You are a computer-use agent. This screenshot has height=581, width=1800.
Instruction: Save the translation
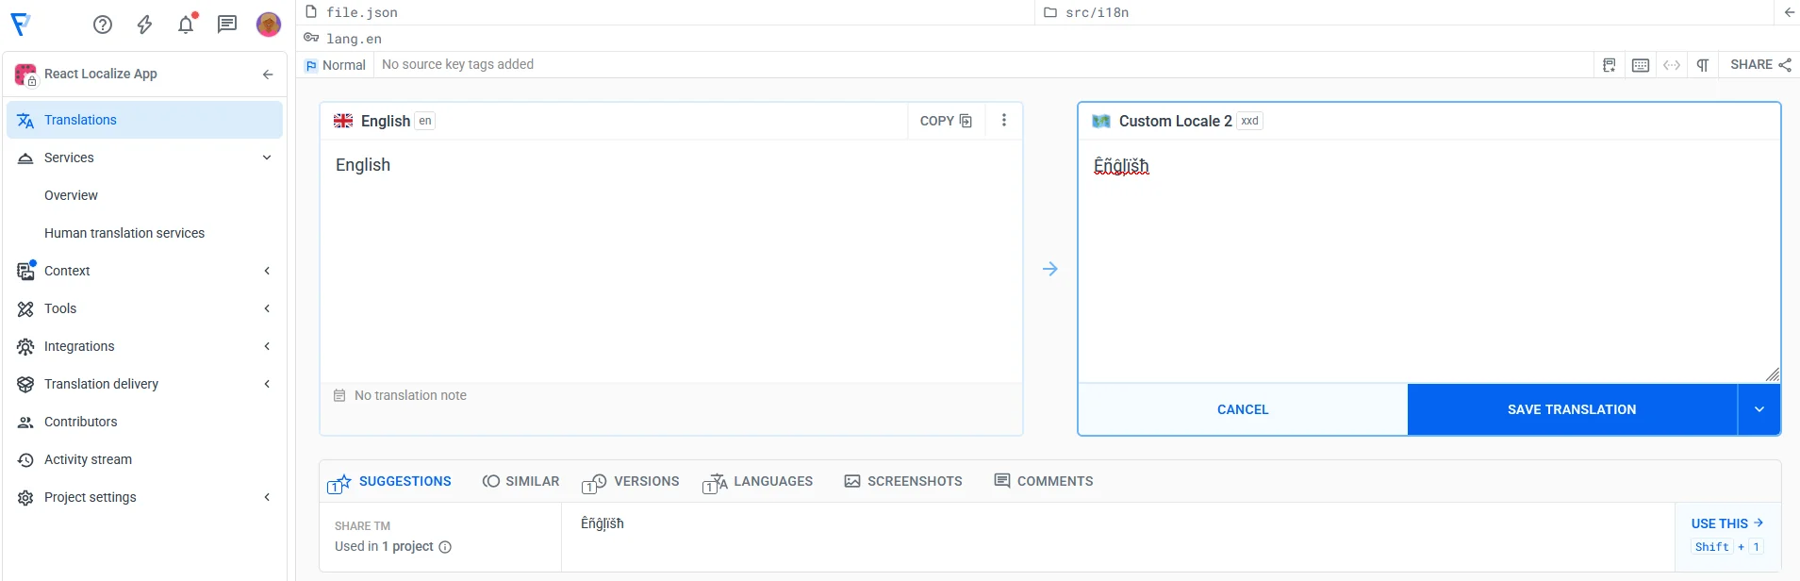tap(1572, 409)
